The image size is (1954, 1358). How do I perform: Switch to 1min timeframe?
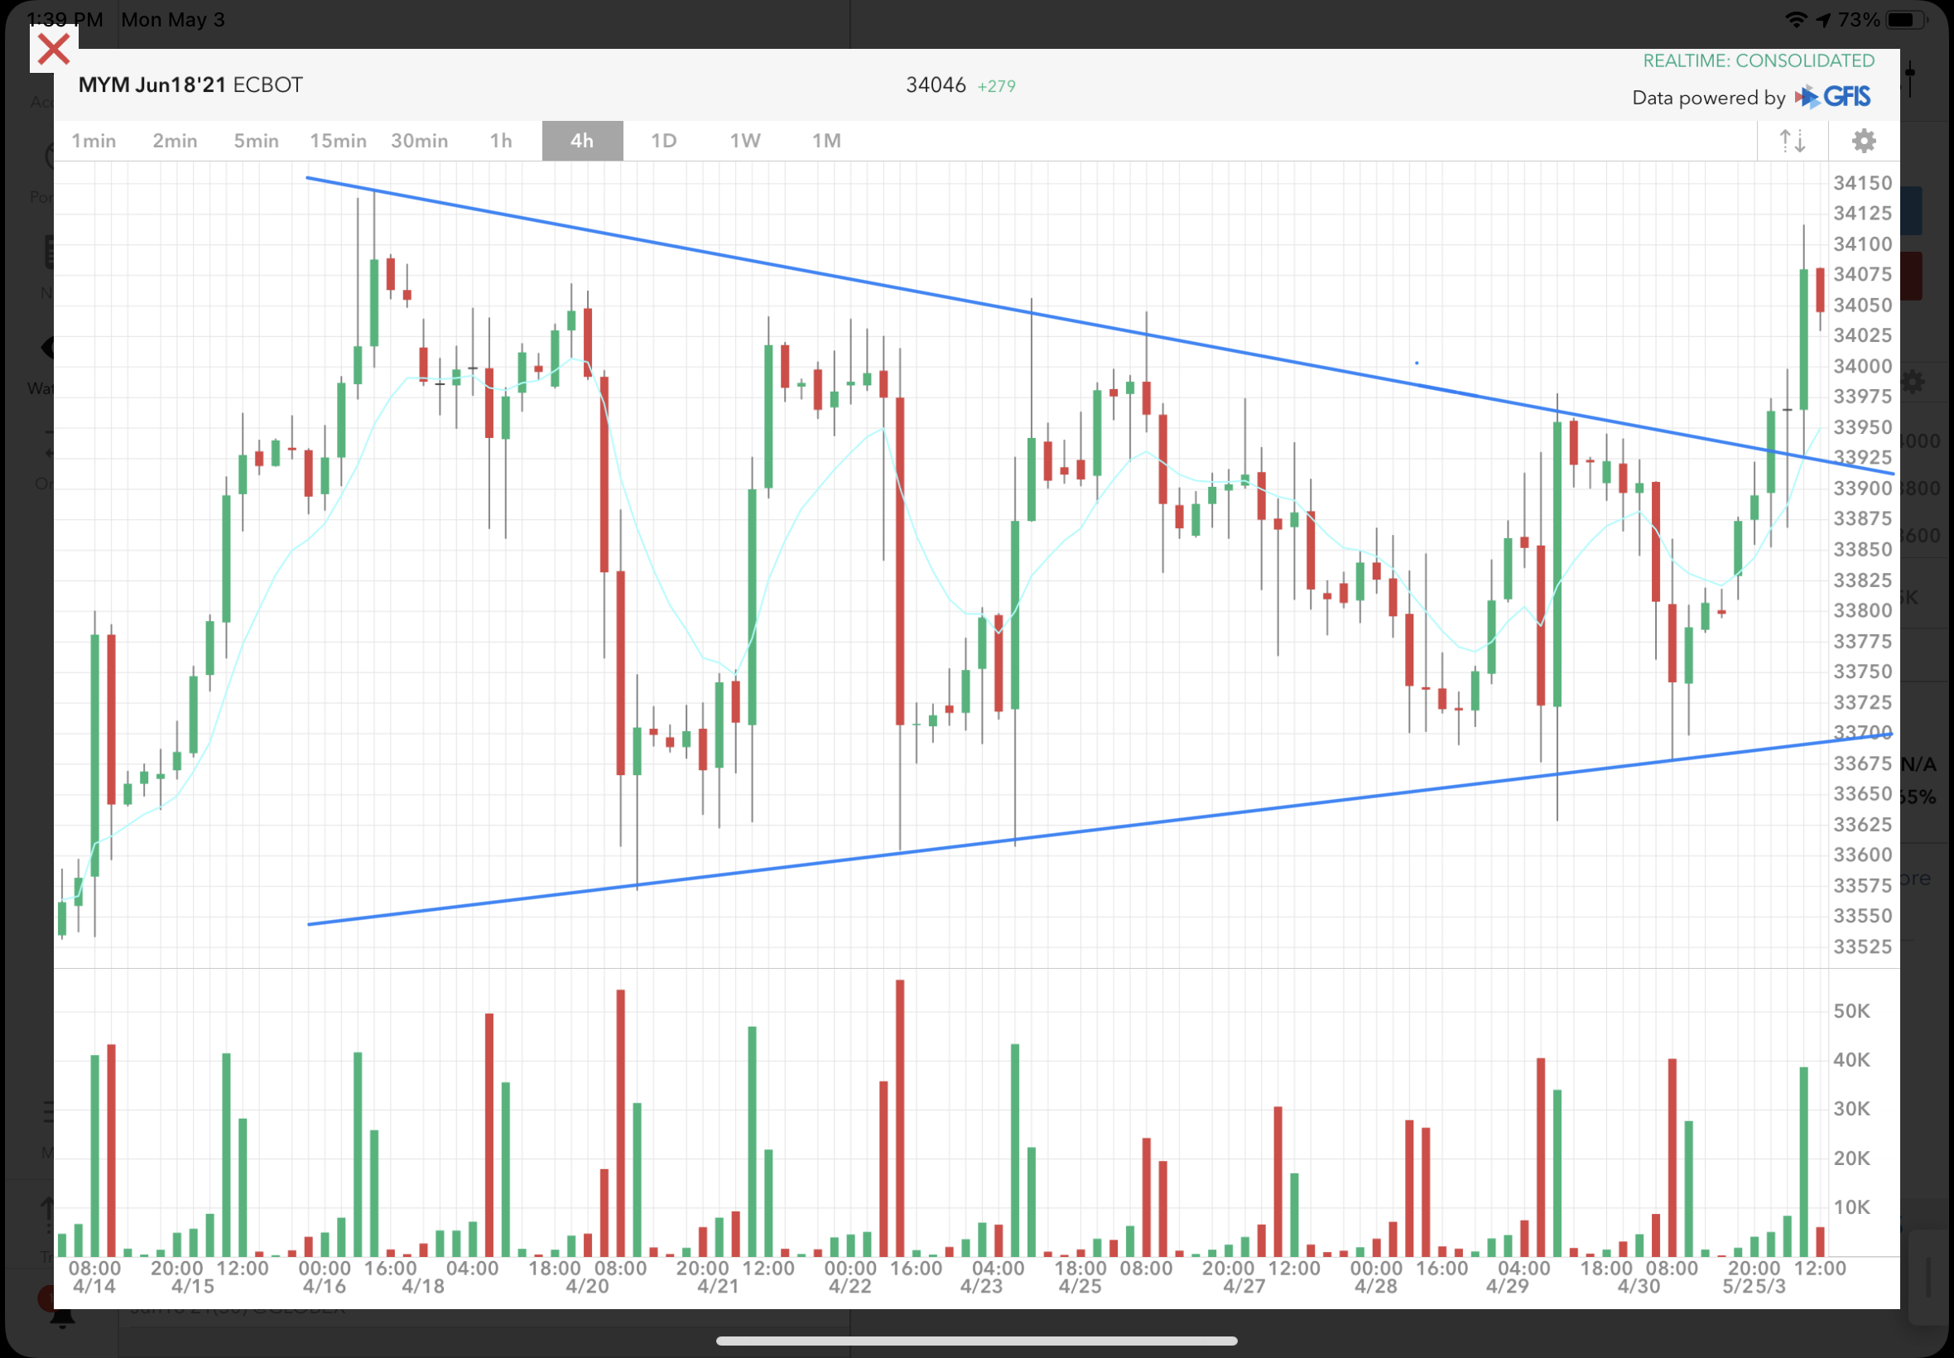94,141
